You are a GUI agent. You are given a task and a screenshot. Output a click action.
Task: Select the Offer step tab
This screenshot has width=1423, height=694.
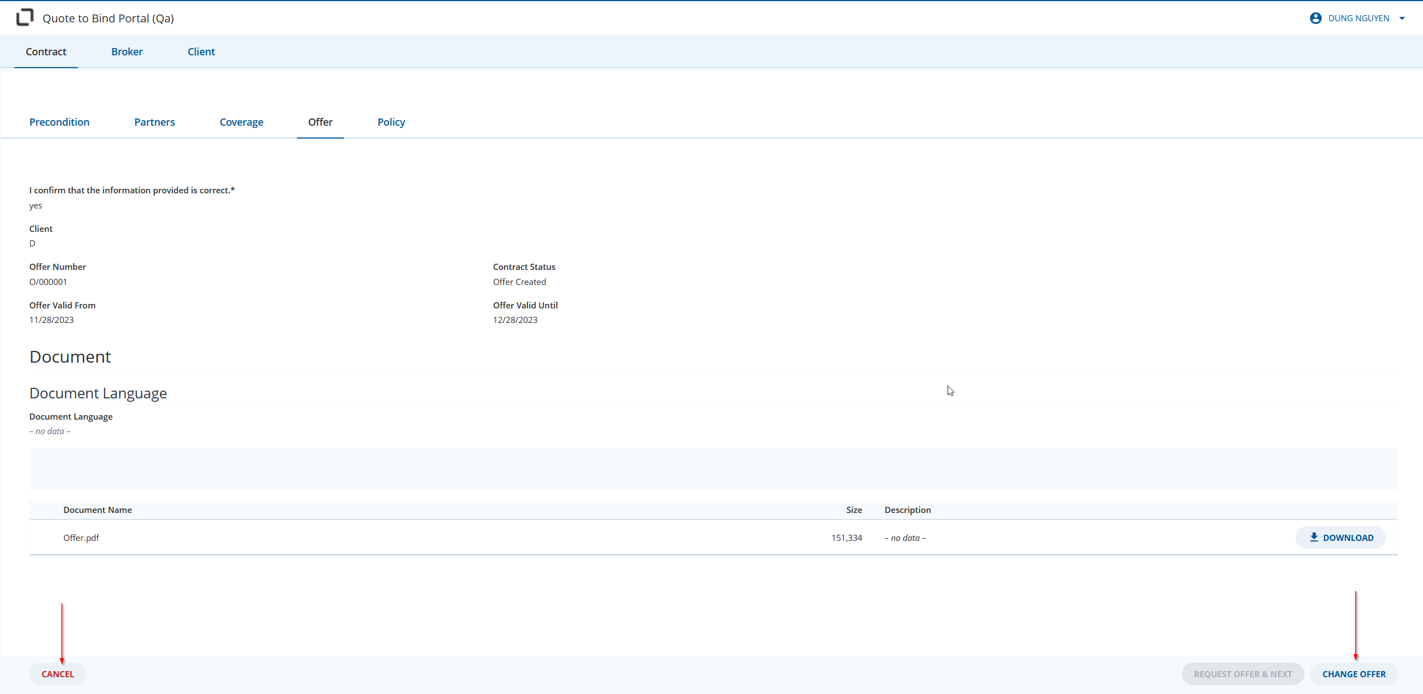(321, 122)
